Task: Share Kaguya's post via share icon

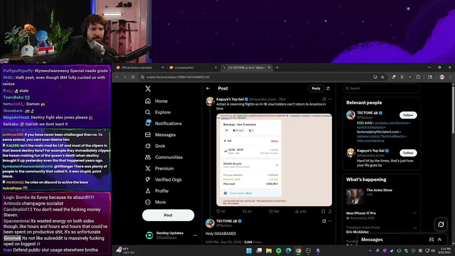Action: click(330, 211)
